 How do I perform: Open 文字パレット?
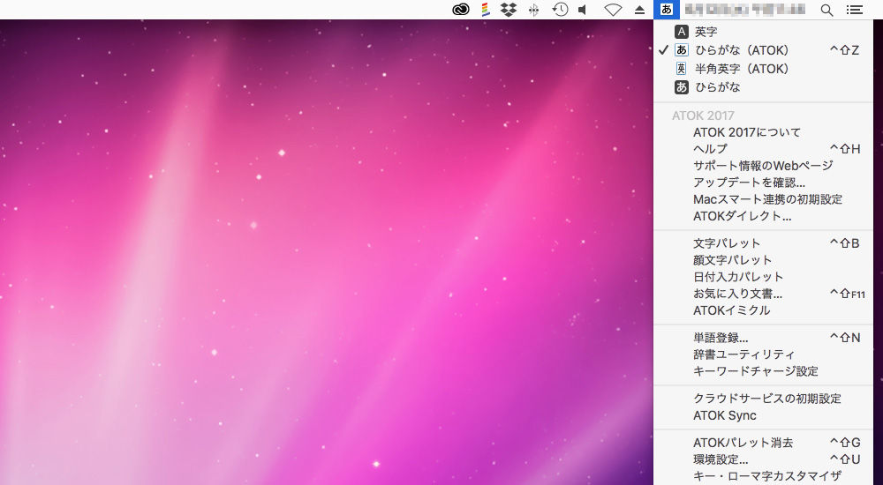click(763, 243)
